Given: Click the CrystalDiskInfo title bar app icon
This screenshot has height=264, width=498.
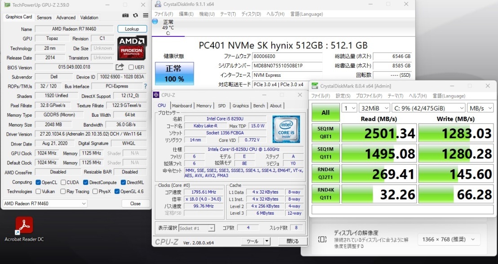Looking at the screenshot, I should (158, 4).
